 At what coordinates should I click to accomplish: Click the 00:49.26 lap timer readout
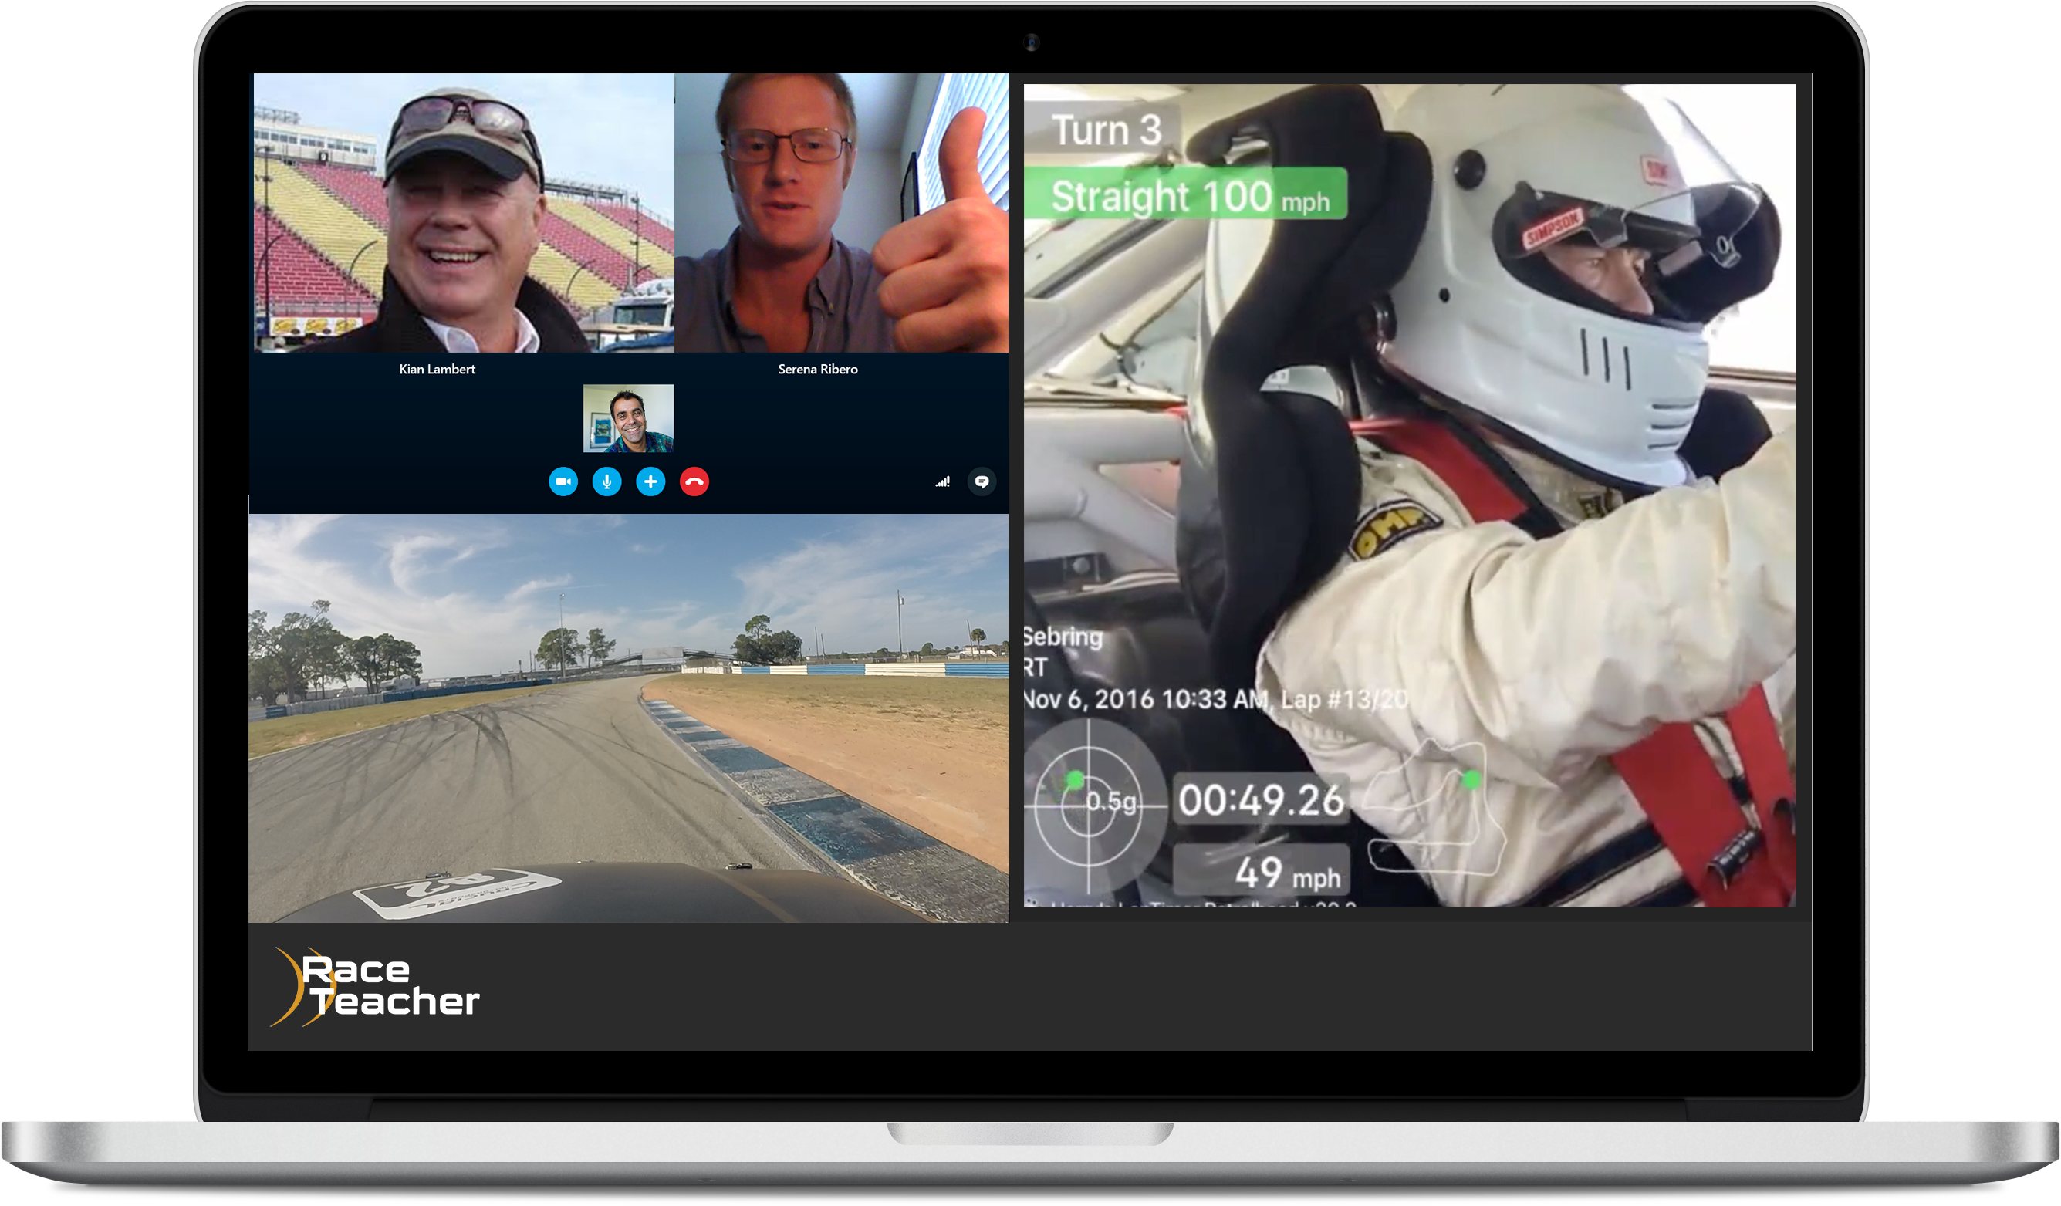coord(1260,799)
